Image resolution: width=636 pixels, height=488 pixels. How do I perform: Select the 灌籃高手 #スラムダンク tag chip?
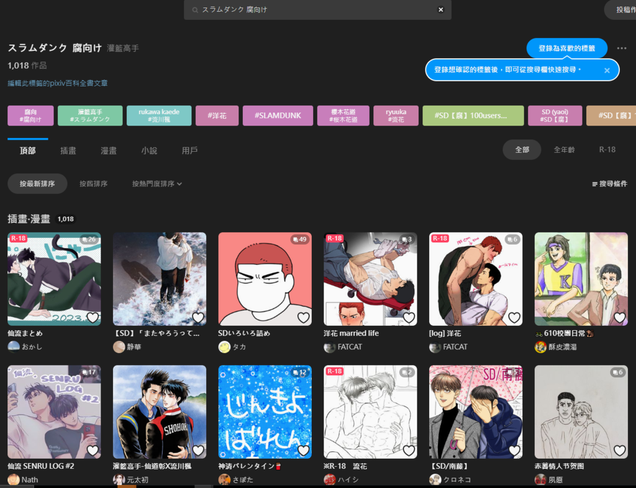pyautogui.click(x=90, y=116)
